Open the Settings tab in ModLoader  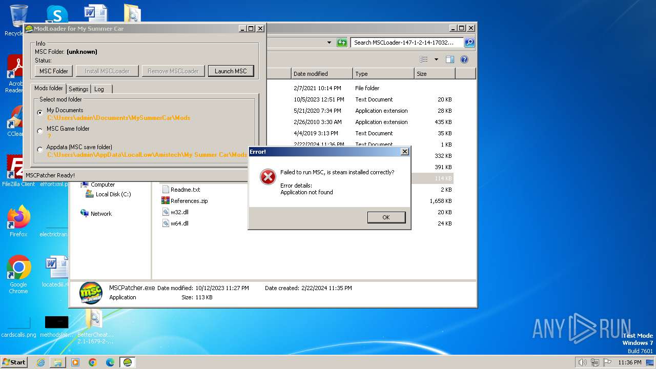pyautogui.click(x=78, y=89)
